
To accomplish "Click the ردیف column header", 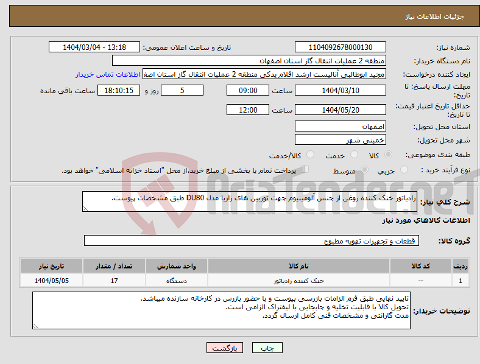I will 461,266.
